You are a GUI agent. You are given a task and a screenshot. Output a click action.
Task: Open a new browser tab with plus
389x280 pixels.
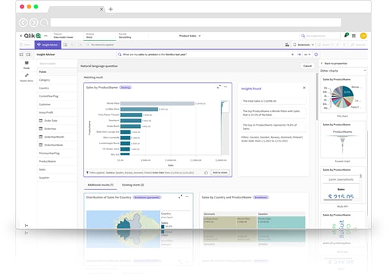(111, 9)
